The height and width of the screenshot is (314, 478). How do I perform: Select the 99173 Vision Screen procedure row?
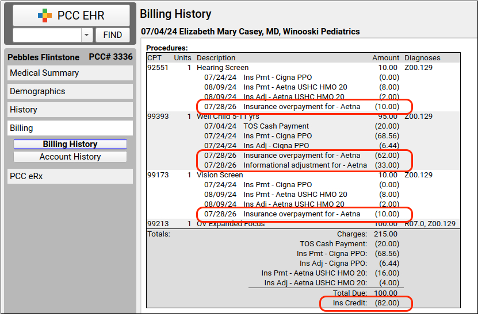(303, 175)
